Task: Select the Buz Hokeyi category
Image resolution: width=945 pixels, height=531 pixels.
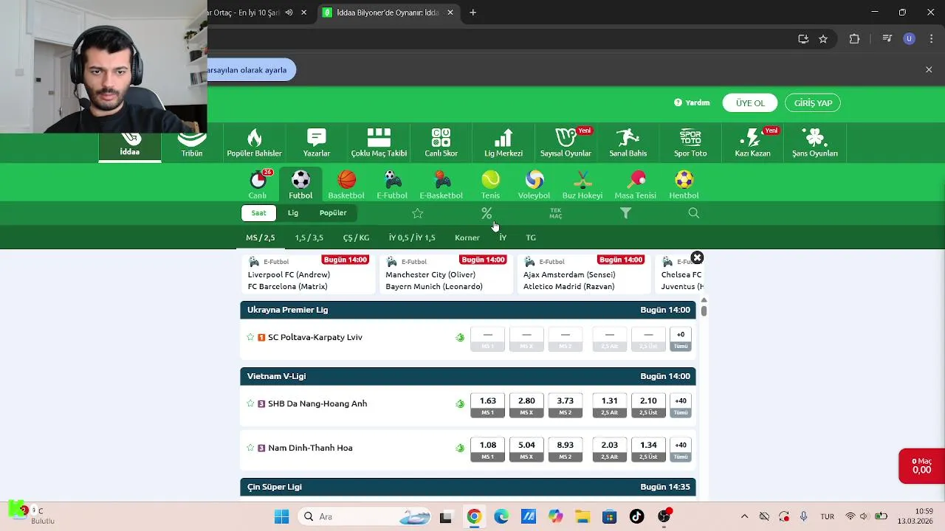Action: click(x=583, y=184)
